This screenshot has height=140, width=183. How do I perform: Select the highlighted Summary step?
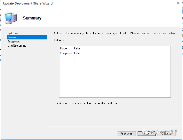[27, 37]
